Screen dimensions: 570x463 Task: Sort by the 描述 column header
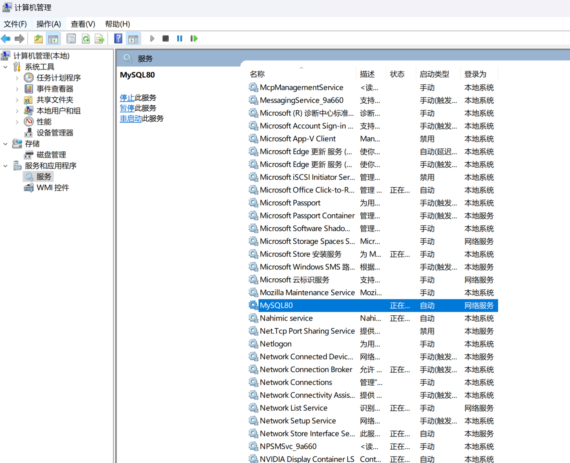(x=371, y=74)
